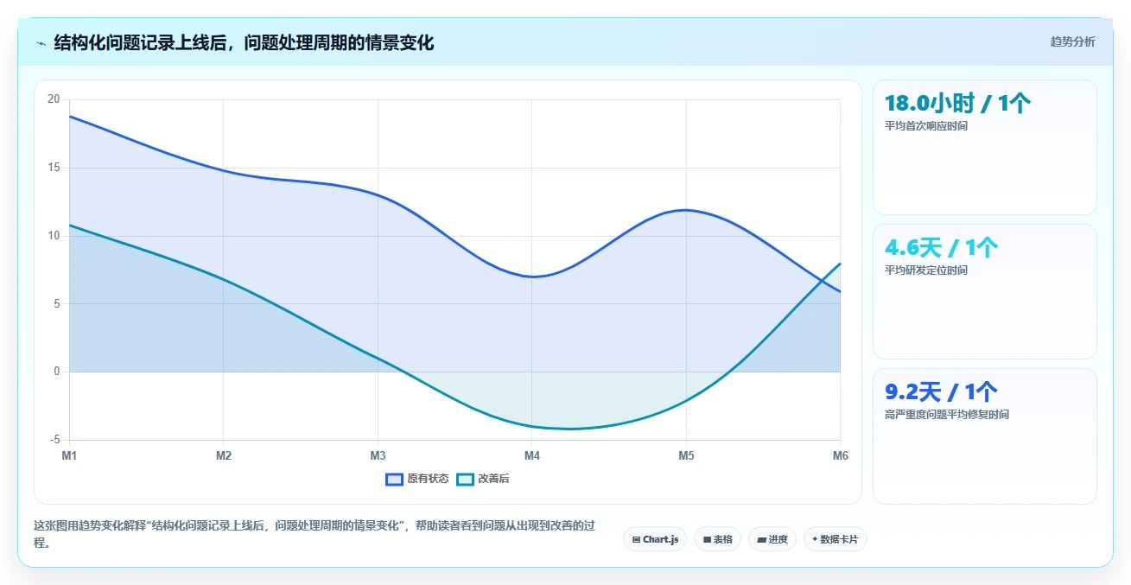The width and height of the screenshot is (1131, 585).
Task: Click the M1 x-axis label
Action: coord(69,455)
